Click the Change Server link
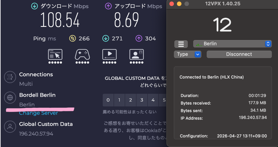This screenshot has width=278, height=147. point(38,113)
